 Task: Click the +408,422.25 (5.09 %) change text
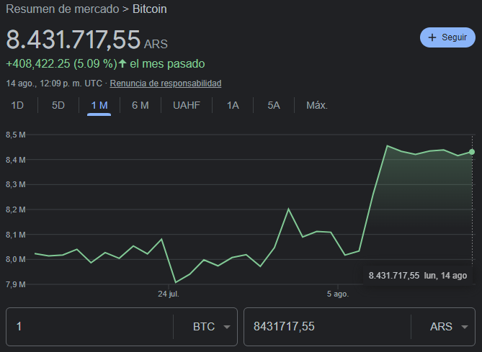click(x=61, y=64)
